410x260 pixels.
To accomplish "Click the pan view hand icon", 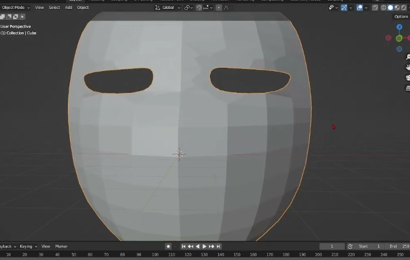I will [408, 67].
